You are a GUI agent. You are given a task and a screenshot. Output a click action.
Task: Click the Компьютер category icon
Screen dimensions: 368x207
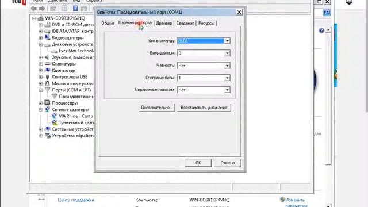[x=47, y=70]
